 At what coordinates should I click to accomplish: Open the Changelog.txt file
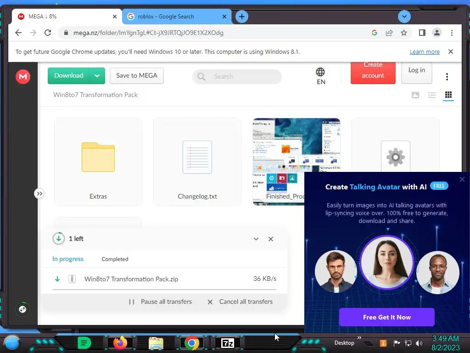point(197,162)
